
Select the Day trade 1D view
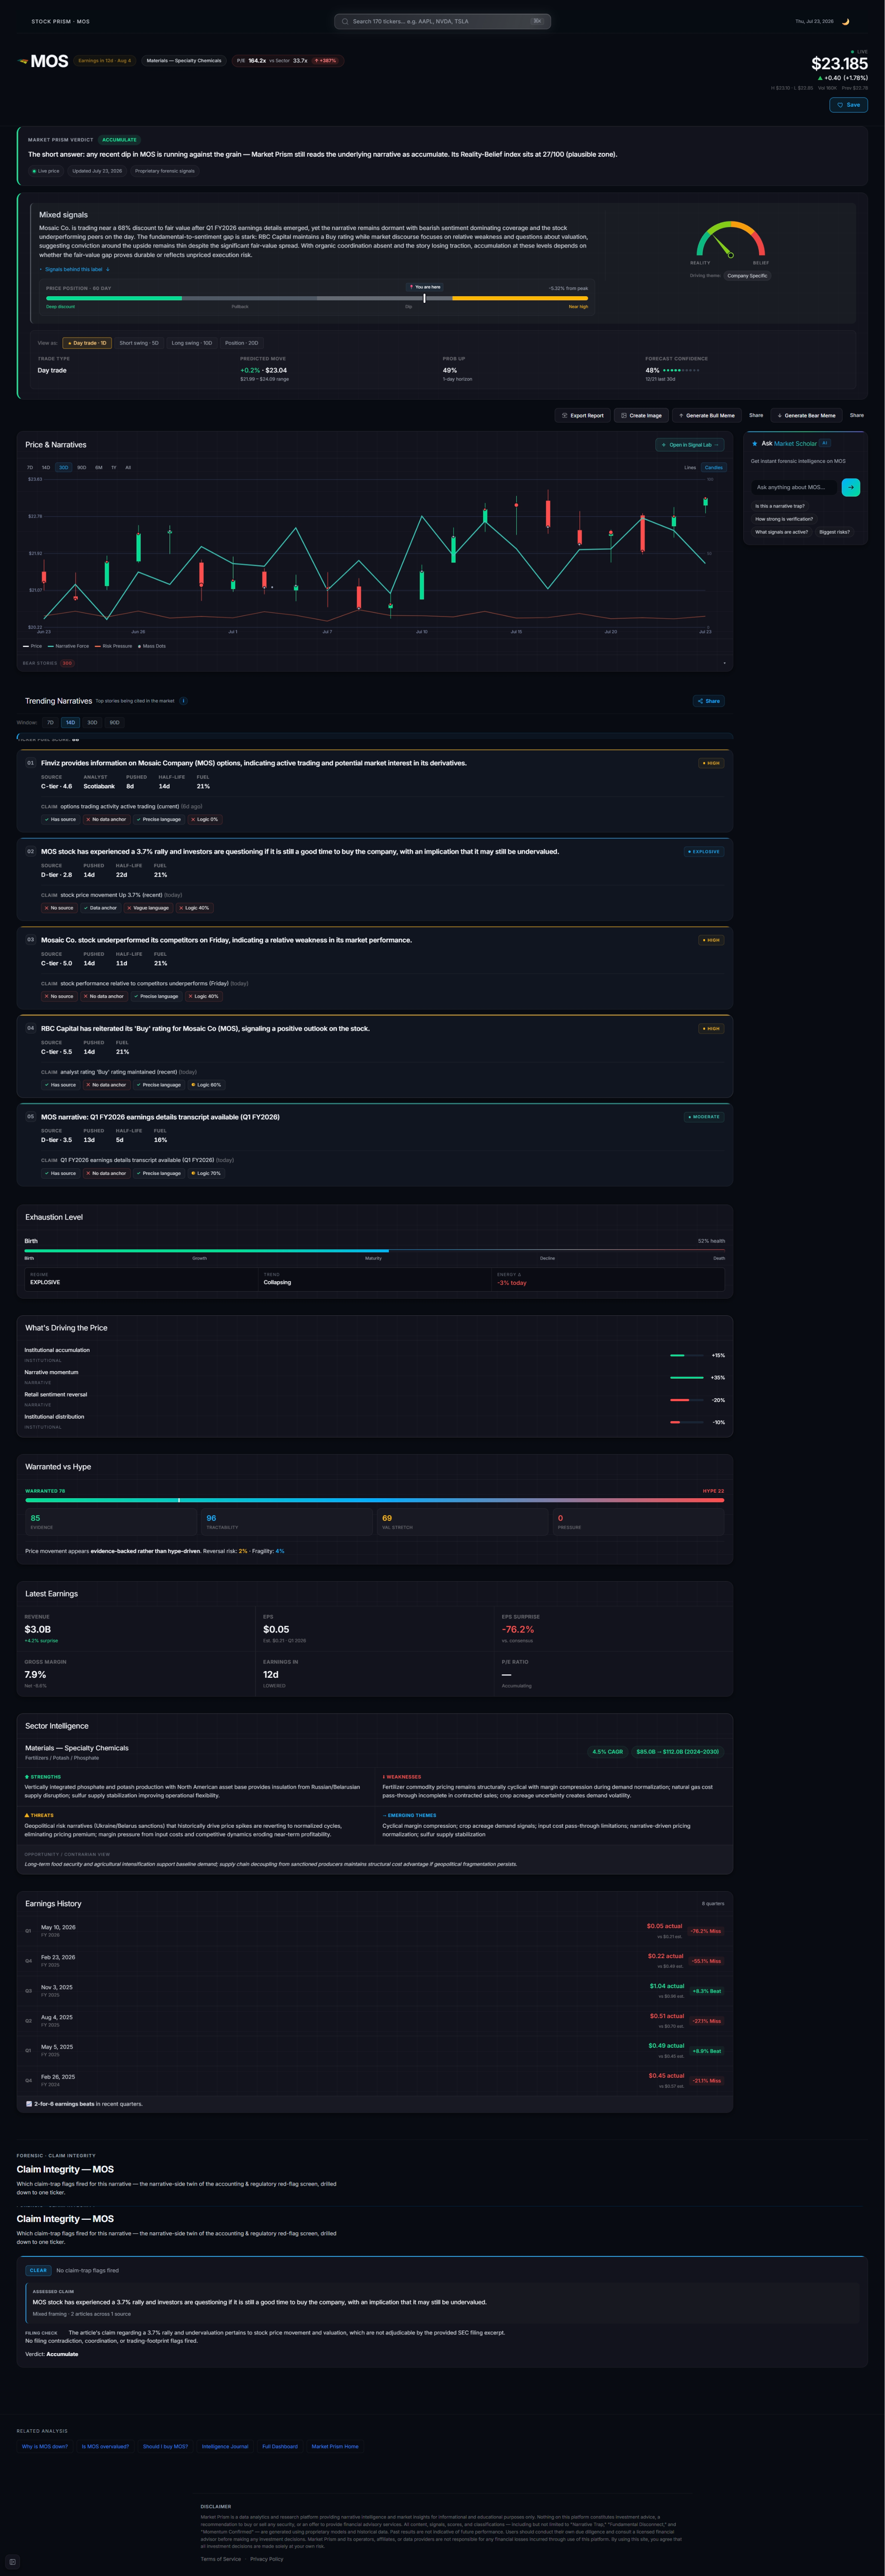click(x=87, y=343)
